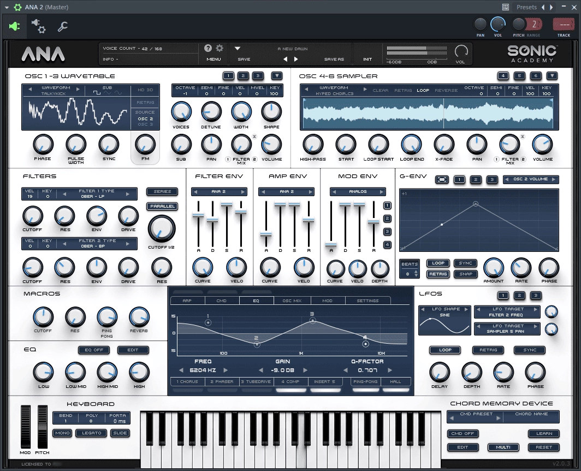The width and height of the screenshot is (581, 471).
Task: Open LFO target SAMPLER 5 PAN selector
Action: pyautogui.click(x=507, y=328)
